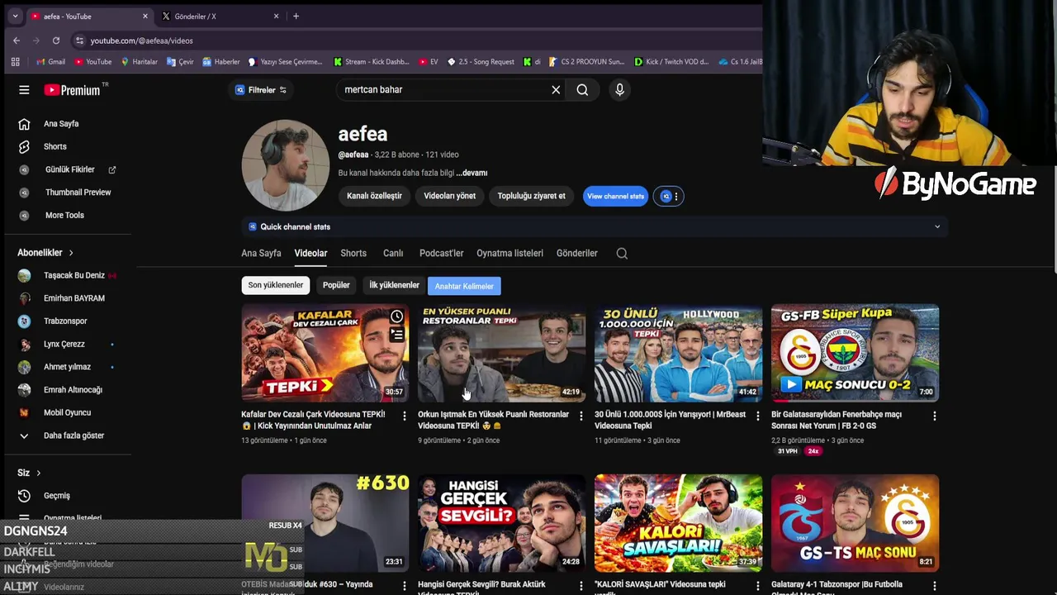Click Videoları yönet button

(449, 196)
